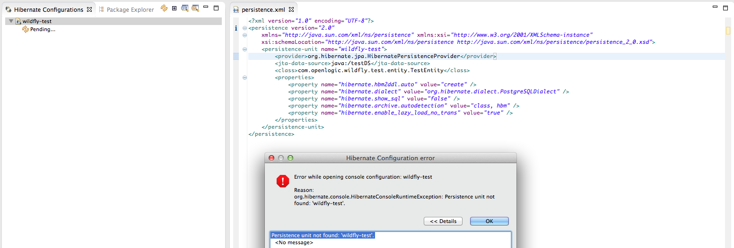The height and width of the screenshot is (248, 734).
Task: Maximize the Hibernate Configurations panel
Action: 216,8
